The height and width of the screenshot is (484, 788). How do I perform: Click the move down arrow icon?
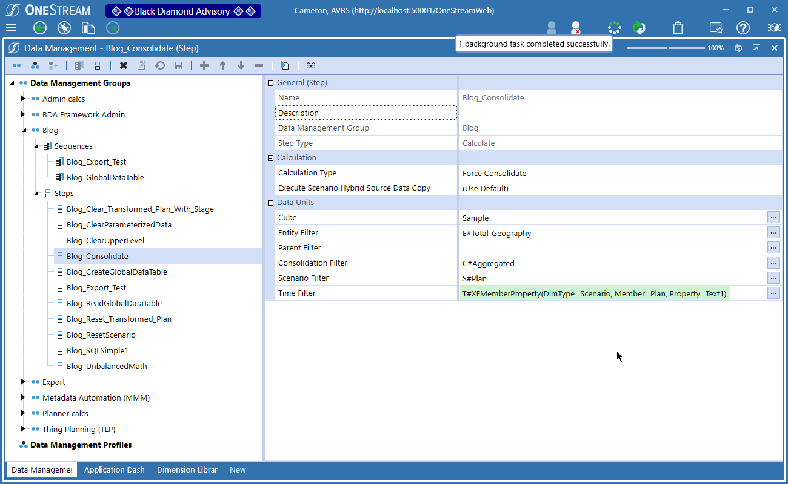point(241,65)
